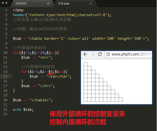Click the www.php9.com address bar
This screenshot has width=157, height=131.
(x=129, y=54)
